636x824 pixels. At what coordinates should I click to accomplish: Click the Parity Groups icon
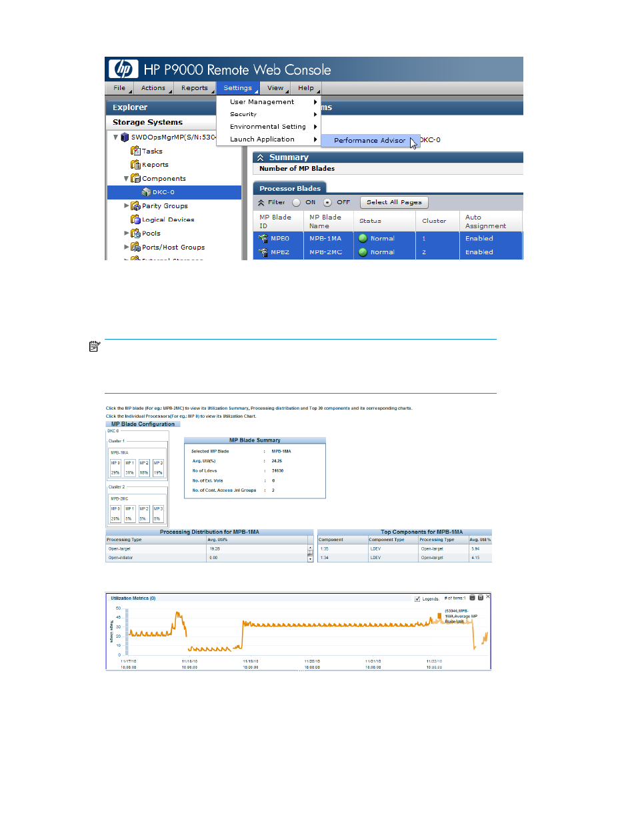coord(136,206)
